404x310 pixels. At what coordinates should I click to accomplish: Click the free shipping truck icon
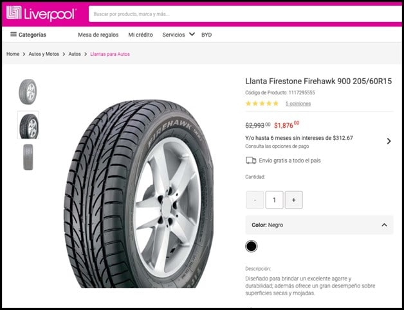(251, 160)
